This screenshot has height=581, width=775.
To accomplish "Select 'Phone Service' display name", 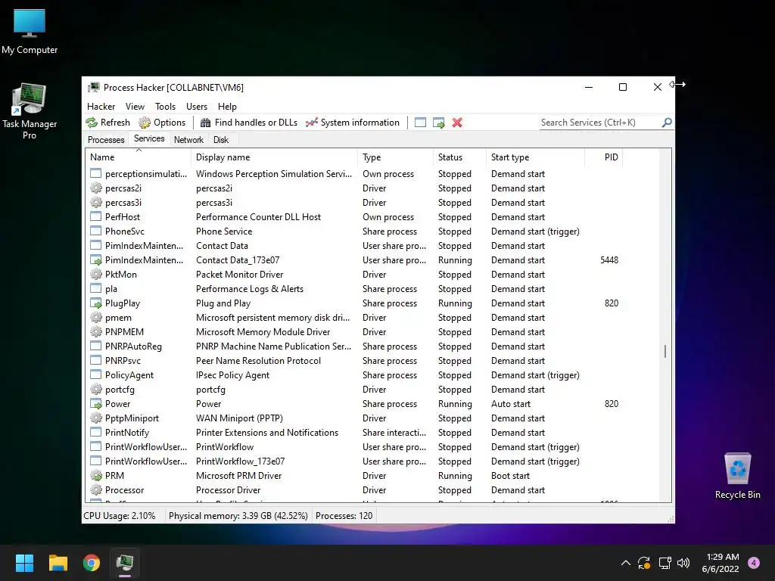I will [x=224, y=231].
